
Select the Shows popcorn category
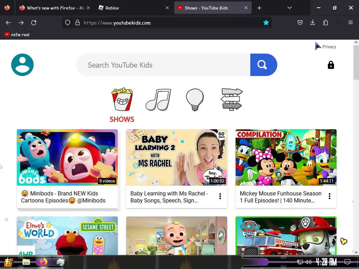click(x=122, y=99)
